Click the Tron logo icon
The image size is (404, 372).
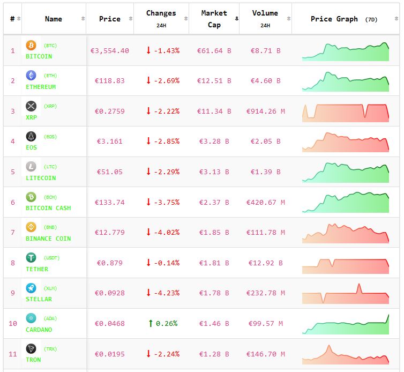pyautogui.click(x=31, y=348)
